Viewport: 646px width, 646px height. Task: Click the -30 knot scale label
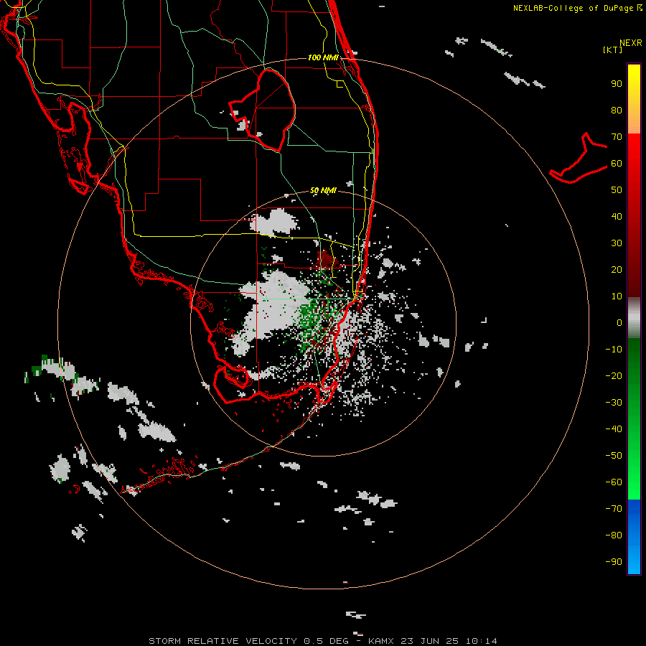[614, 403]
